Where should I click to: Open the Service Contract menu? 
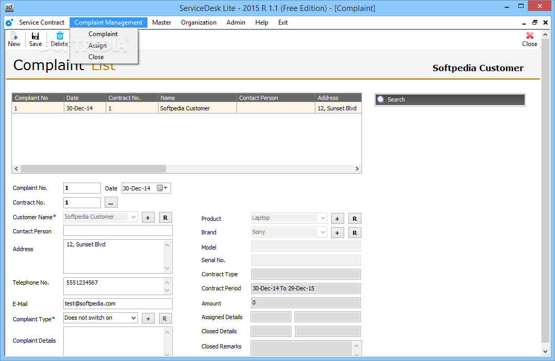coord(42,22)
